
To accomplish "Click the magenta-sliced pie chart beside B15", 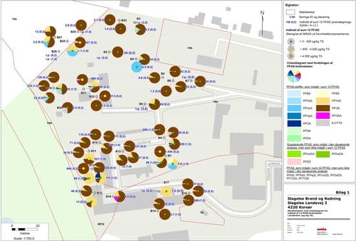I will (120, 196).
